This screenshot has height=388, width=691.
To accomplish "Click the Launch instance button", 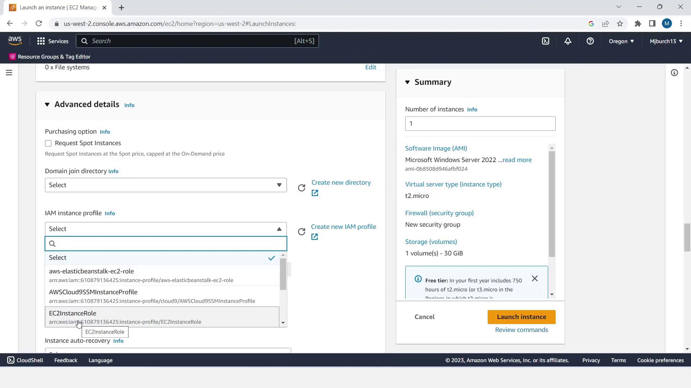I will 521,317.
